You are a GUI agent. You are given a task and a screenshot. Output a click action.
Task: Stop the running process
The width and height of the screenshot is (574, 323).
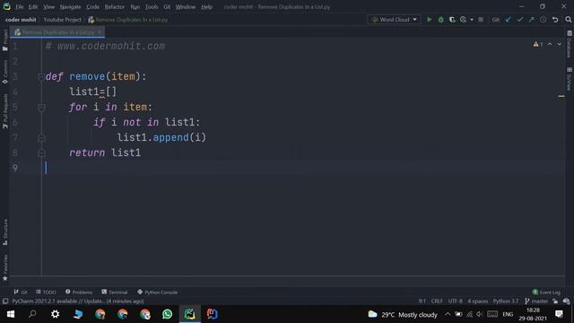click(481, 20)
